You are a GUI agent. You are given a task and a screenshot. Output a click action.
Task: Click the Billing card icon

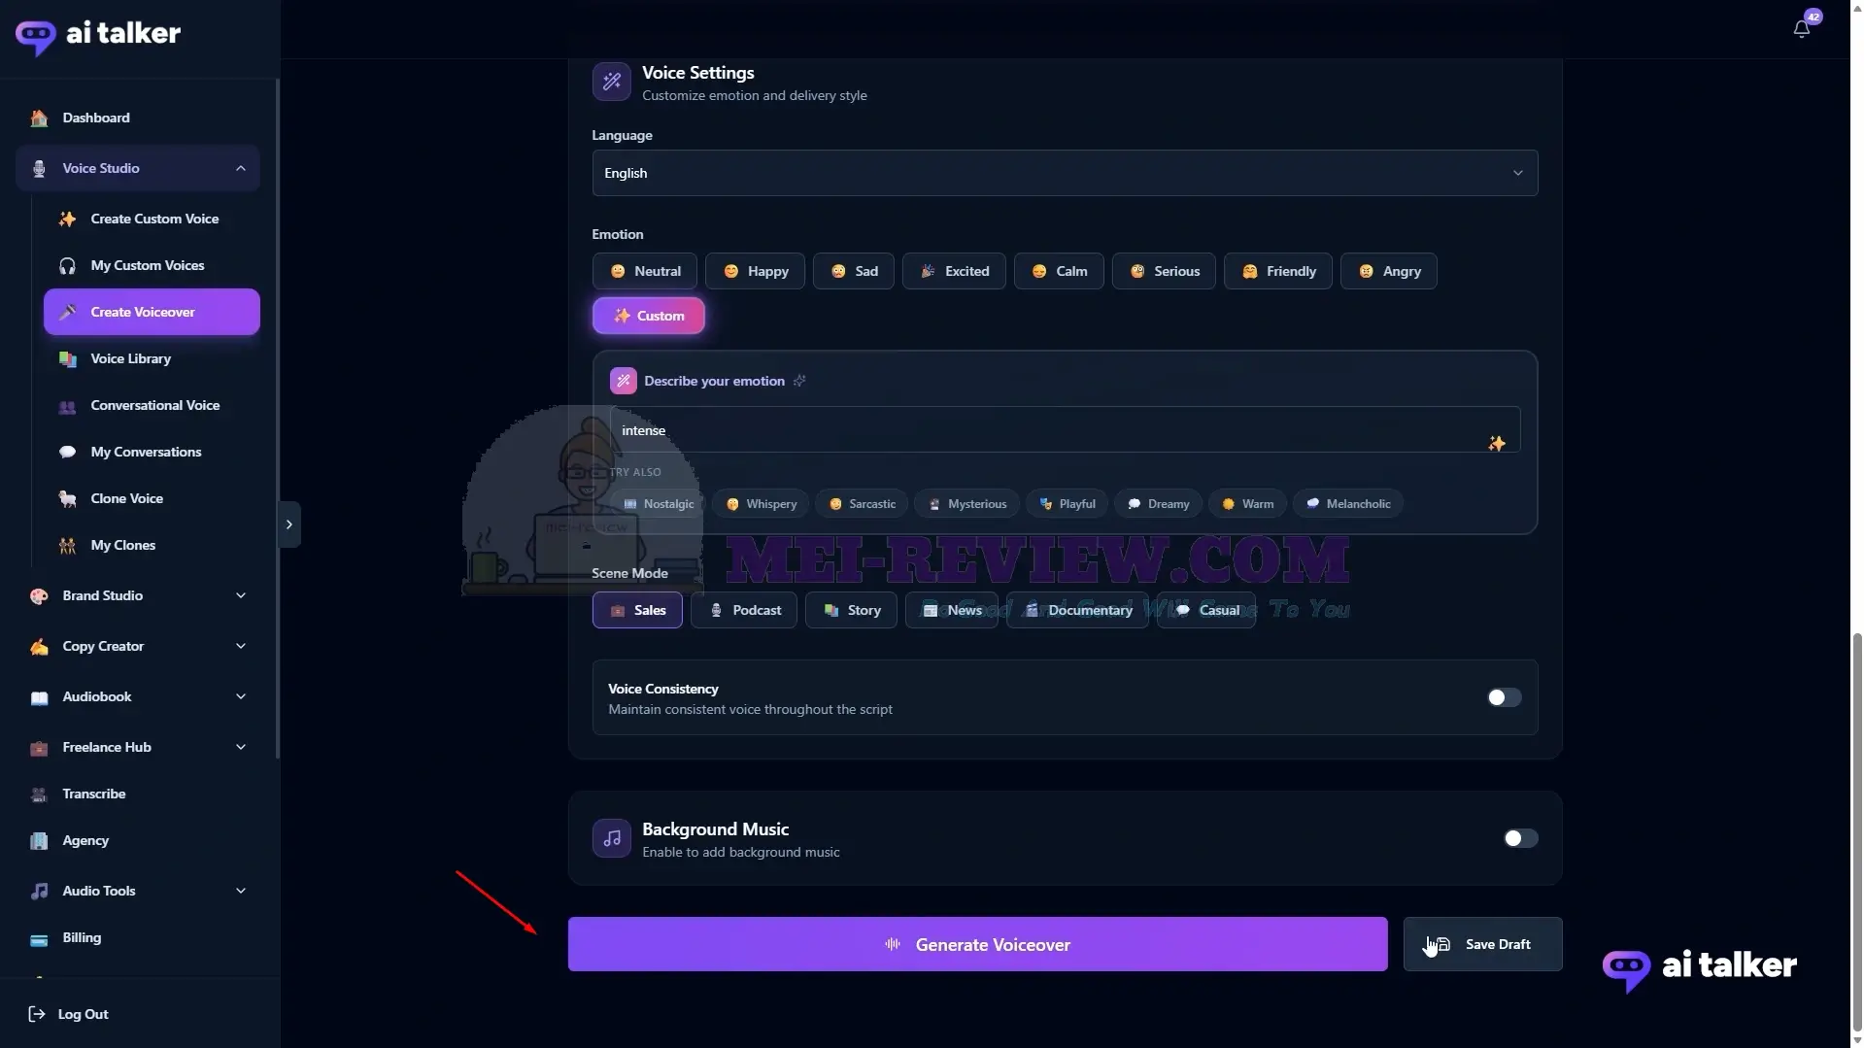(x=39, y=938)
